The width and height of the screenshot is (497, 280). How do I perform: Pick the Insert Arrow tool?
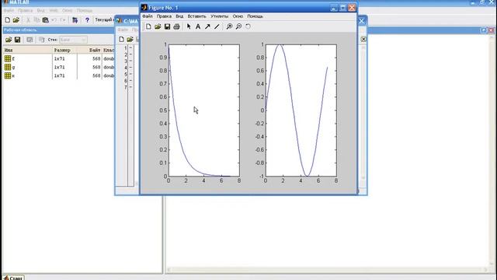point(207,26)
